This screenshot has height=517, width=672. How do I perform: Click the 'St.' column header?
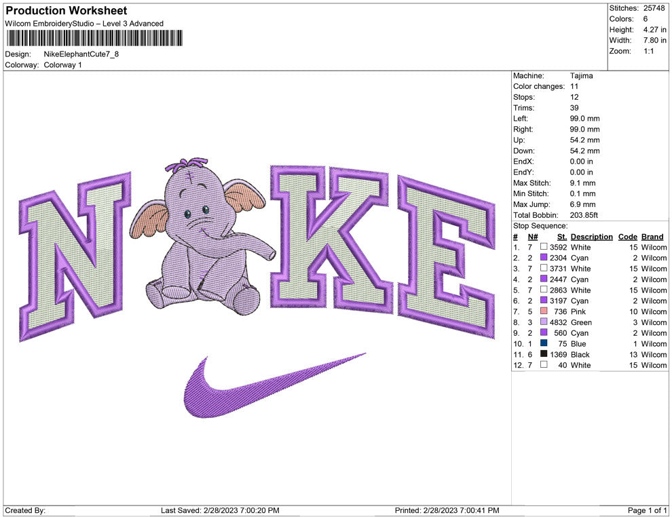(562, 236)
